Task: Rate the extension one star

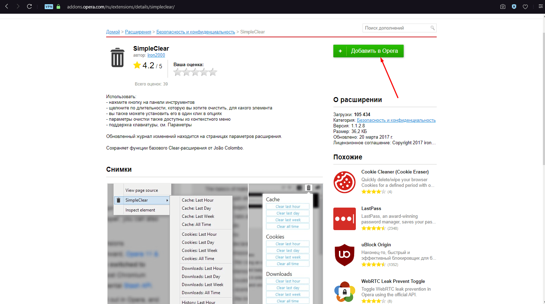Action: [x=178, y=72]
